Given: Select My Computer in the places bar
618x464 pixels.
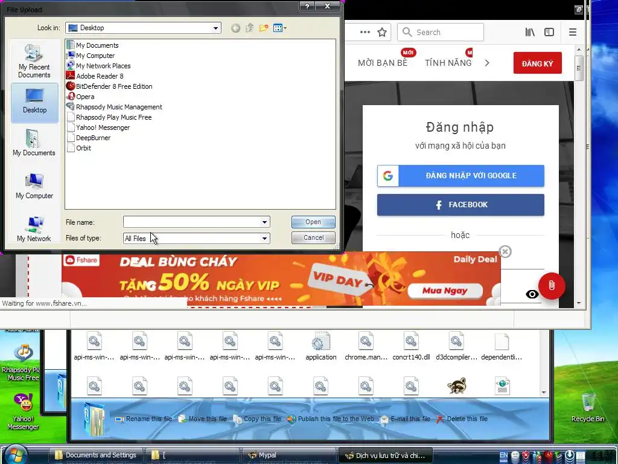Looking at the screenshot, I should [x=34, y=186].
